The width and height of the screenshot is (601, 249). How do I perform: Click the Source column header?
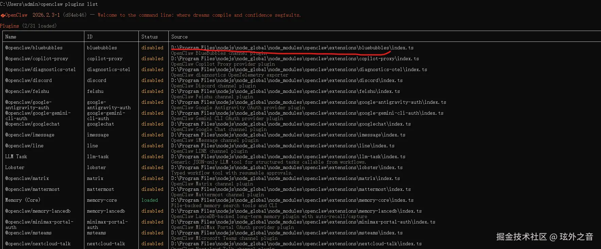coord(180,37)
